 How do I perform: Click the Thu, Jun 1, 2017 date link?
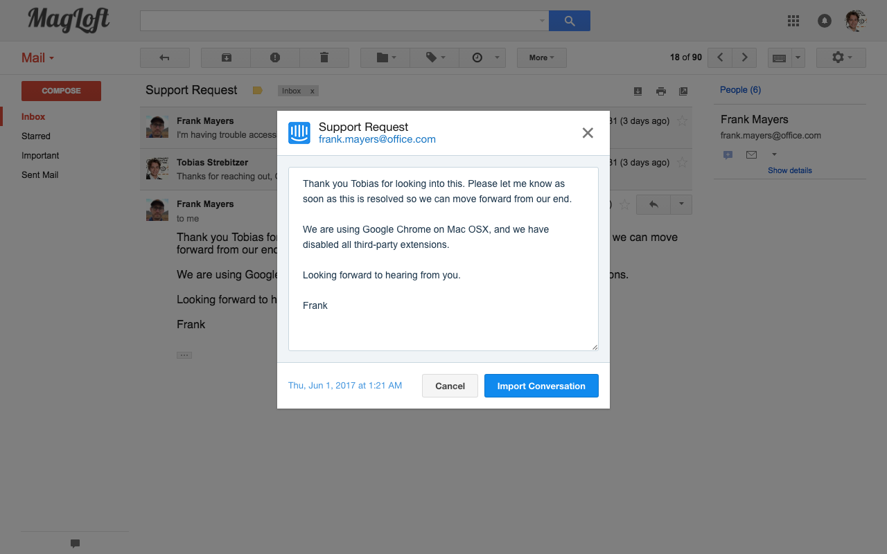345,386
